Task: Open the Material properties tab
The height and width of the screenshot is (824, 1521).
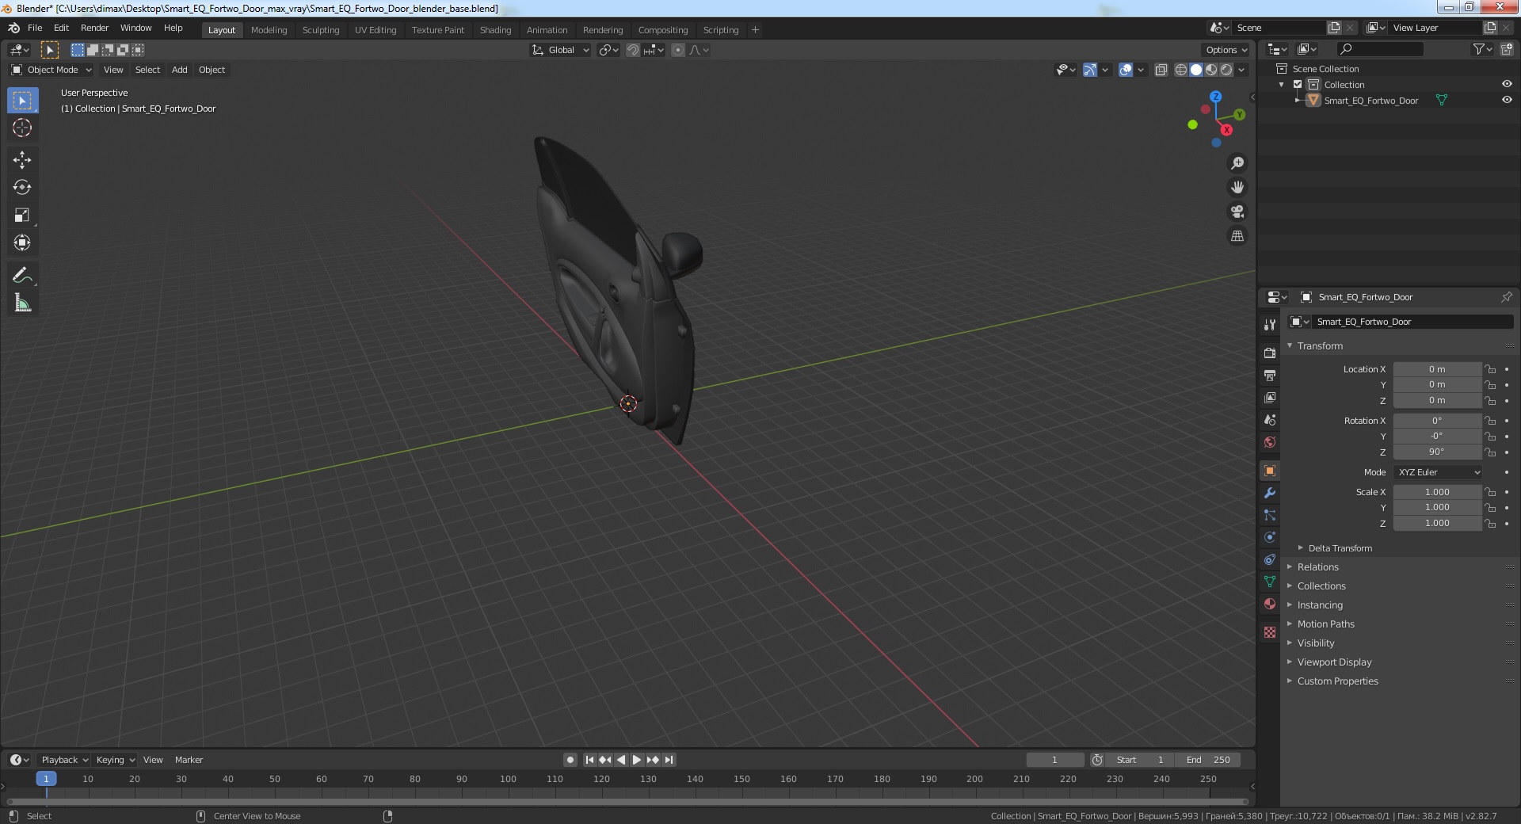Action: 1270,604
